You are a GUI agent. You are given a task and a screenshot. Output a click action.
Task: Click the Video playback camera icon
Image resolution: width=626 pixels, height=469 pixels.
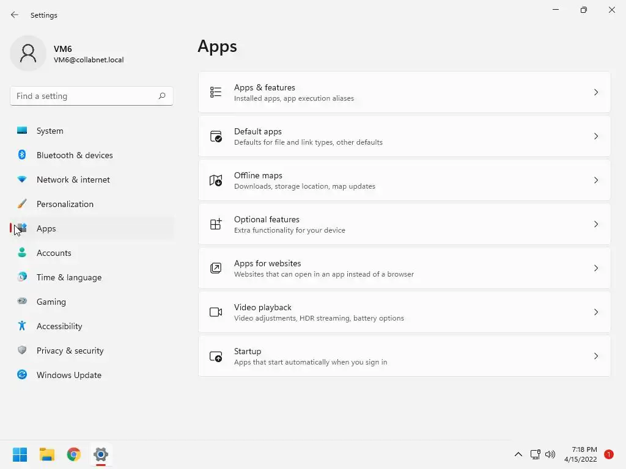pos(216,312)
